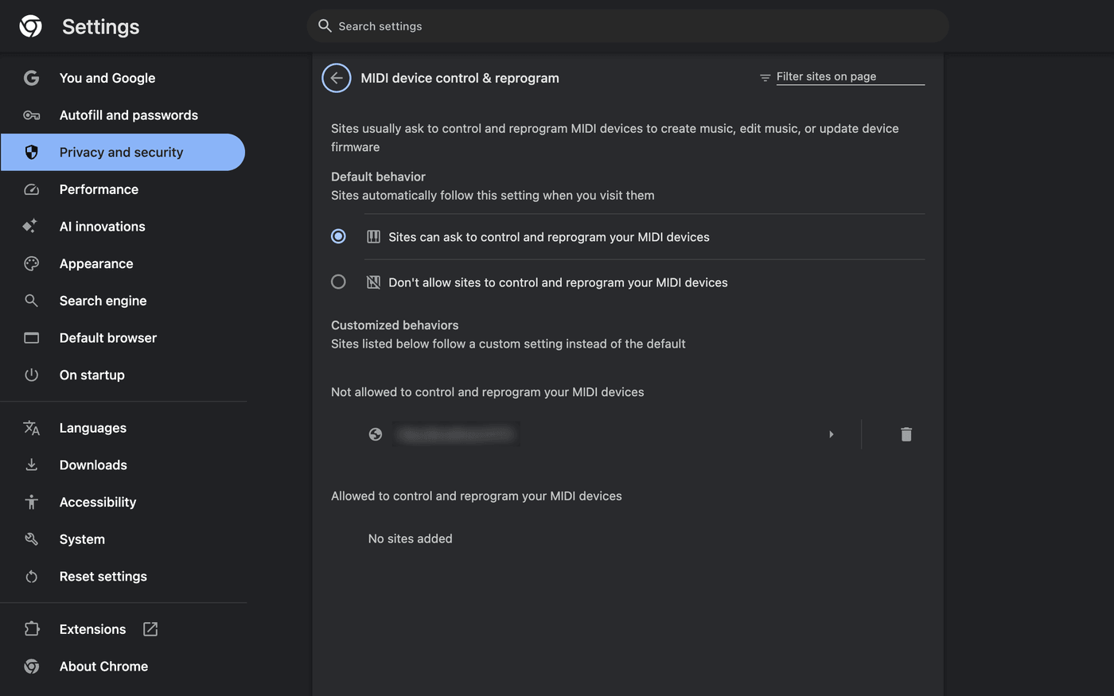Click the globe icon of blocked site
This screenshot has width=1114, height=696.
point(376,434)
